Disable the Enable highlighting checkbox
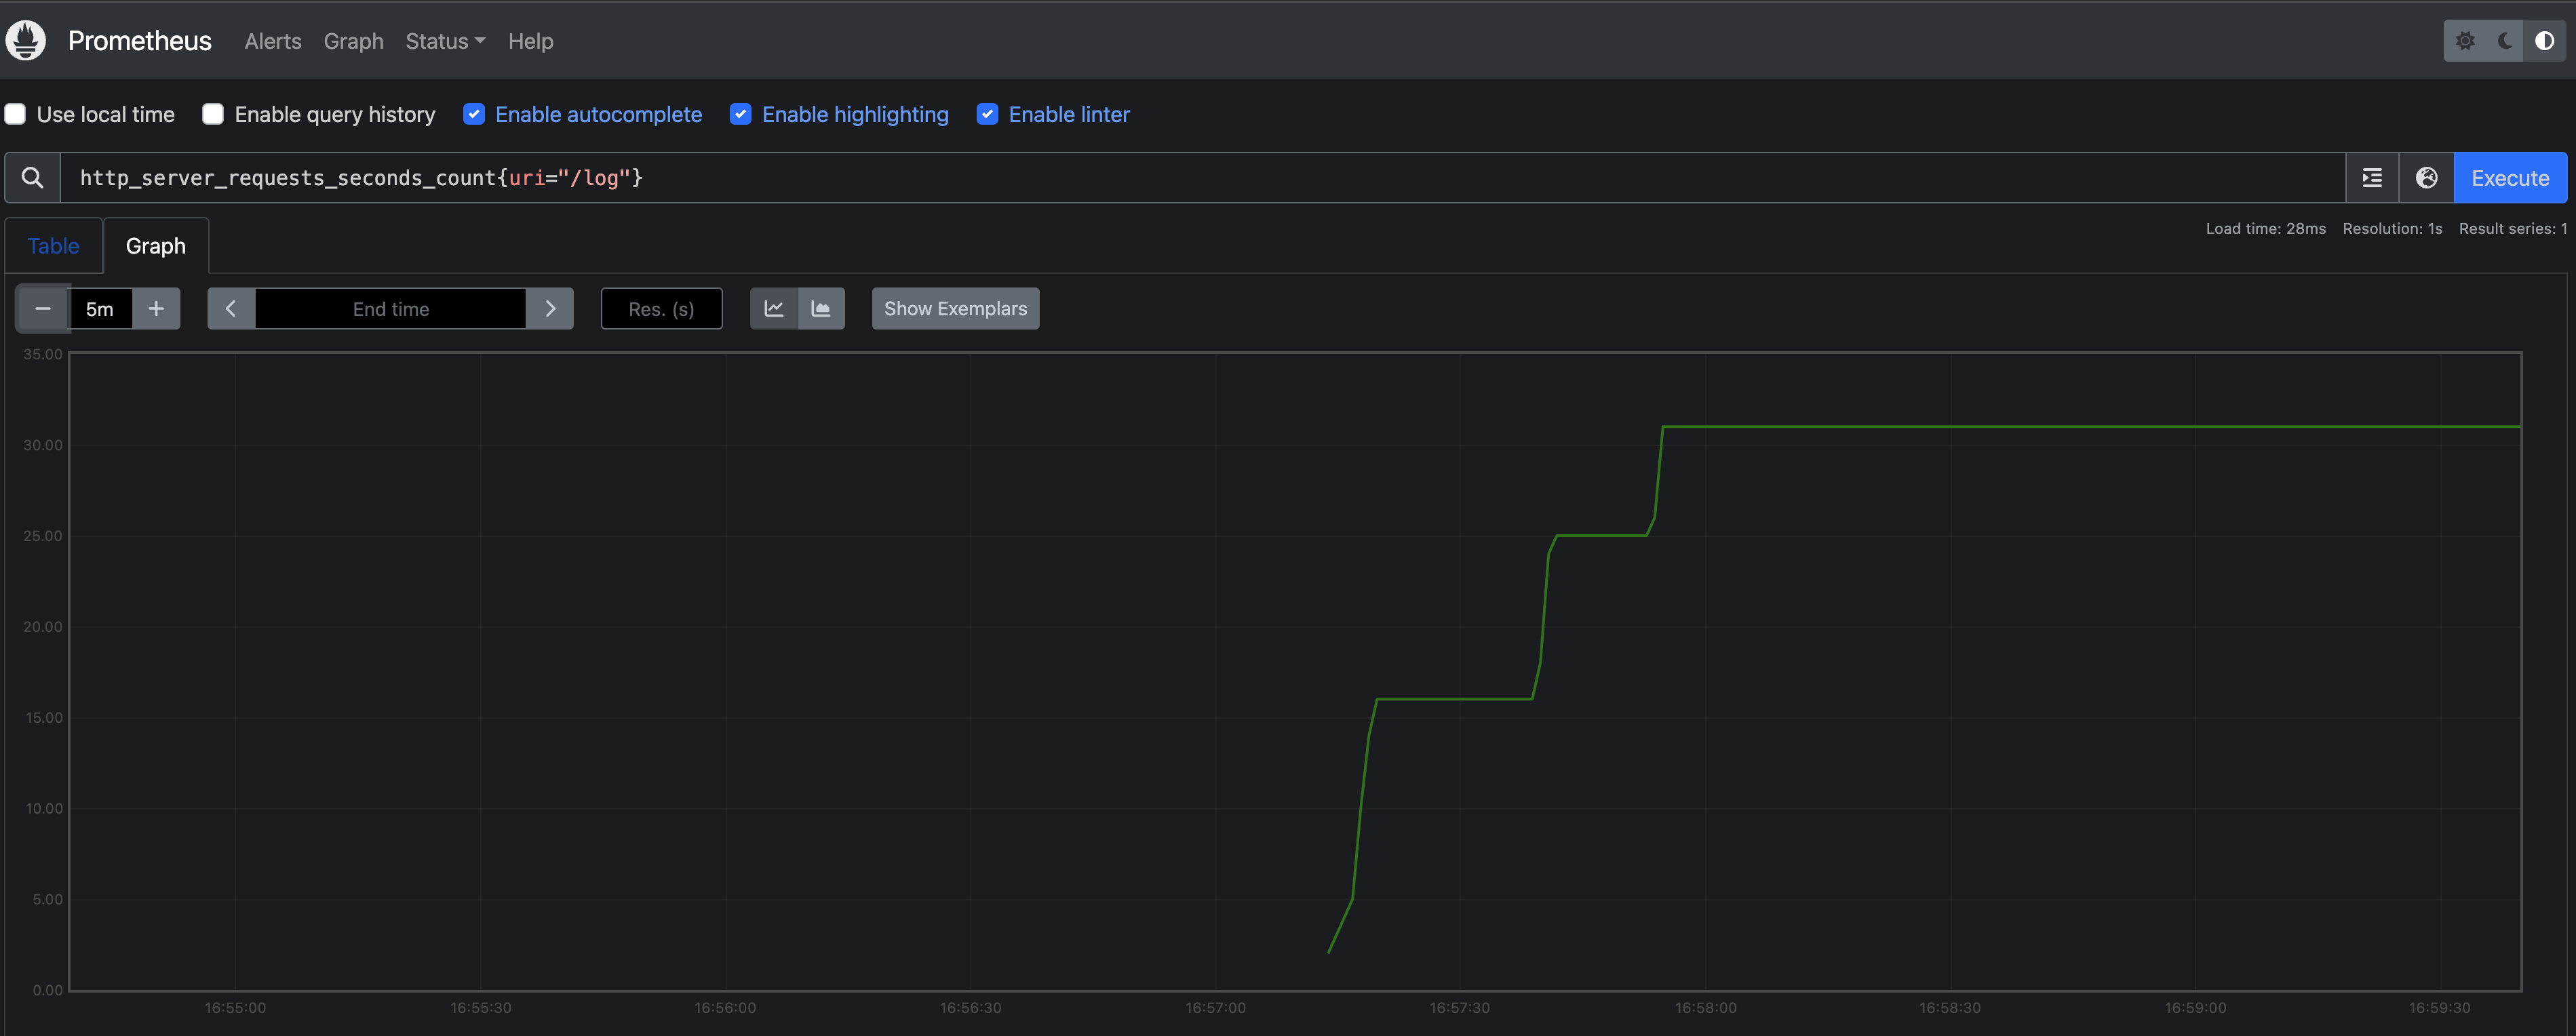The image size is (2576, 1036). pos(741,114)
